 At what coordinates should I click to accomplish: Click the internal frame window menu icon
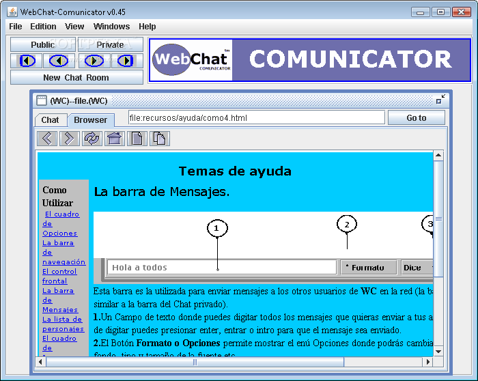pos(42,100)
